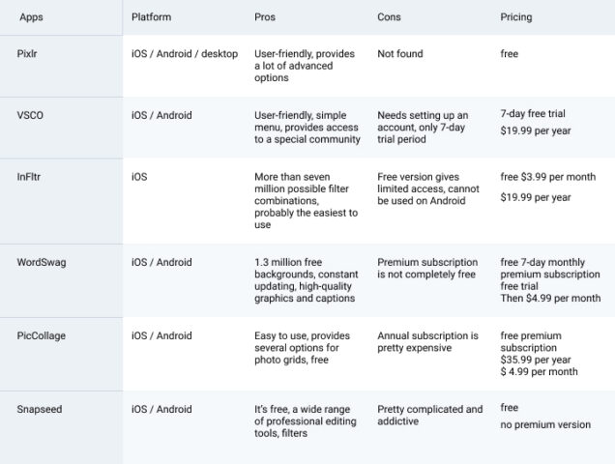
Task: Click the "Not found" cons cell
Action: 399,54
